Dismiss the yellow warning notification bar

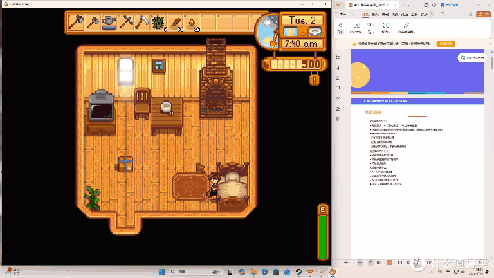(490, 44)
